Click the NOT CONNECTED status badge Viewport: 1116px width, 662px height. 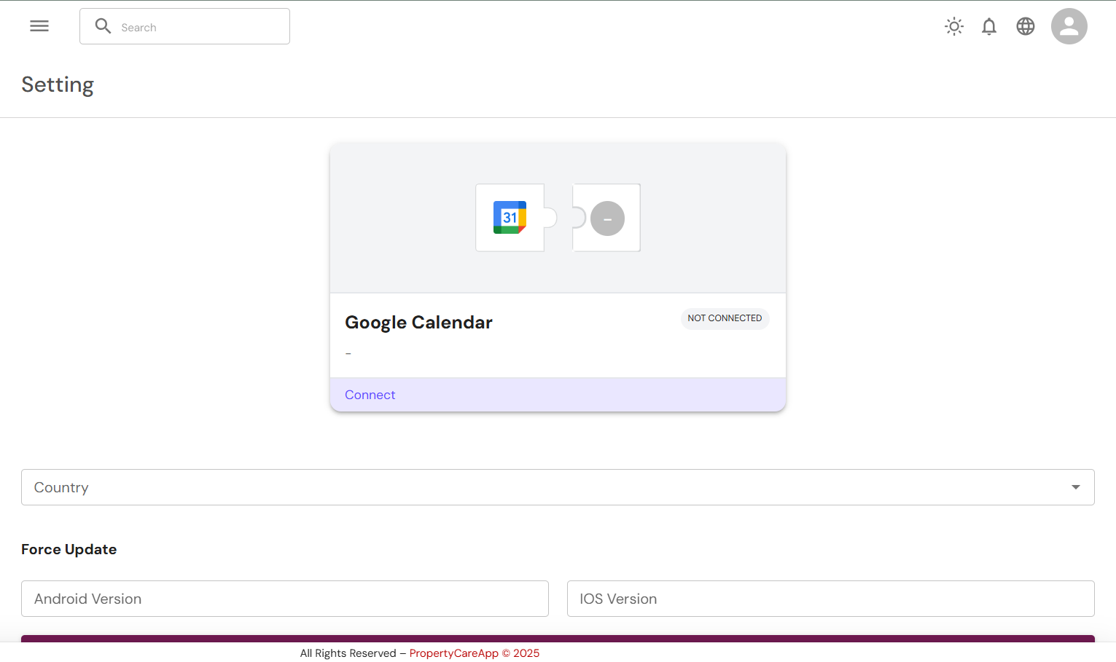725,319
